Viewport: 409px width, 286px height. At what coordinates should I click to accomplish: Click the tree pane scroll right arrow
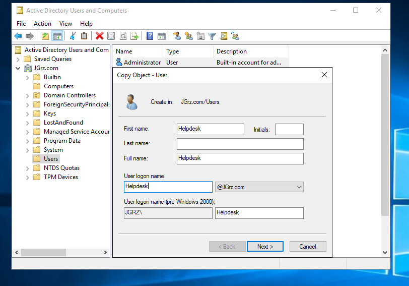tap(105, 253)
